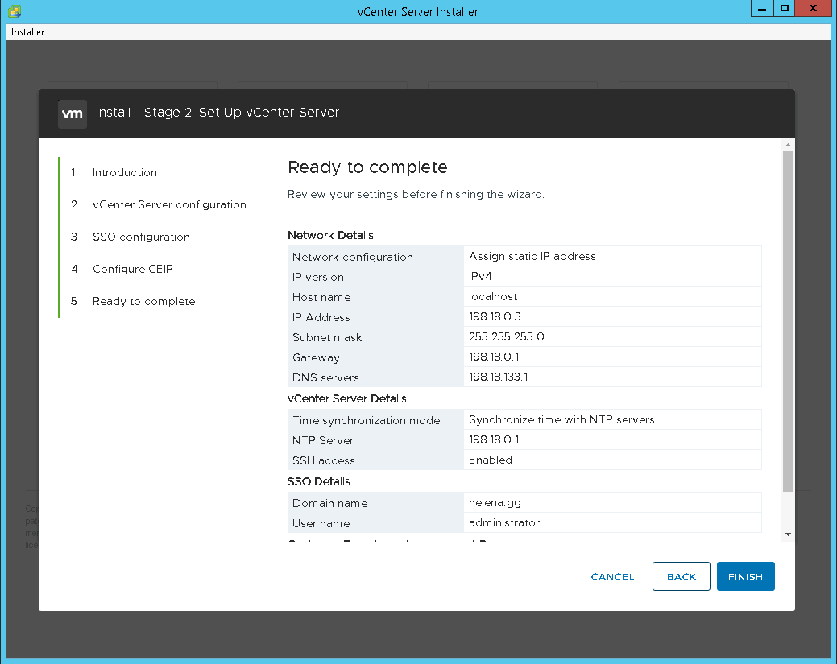Image resolution: width=837 pixels, height=664 pixels.
Task: Select the Ready to complete step
Action: click(143, 301)
